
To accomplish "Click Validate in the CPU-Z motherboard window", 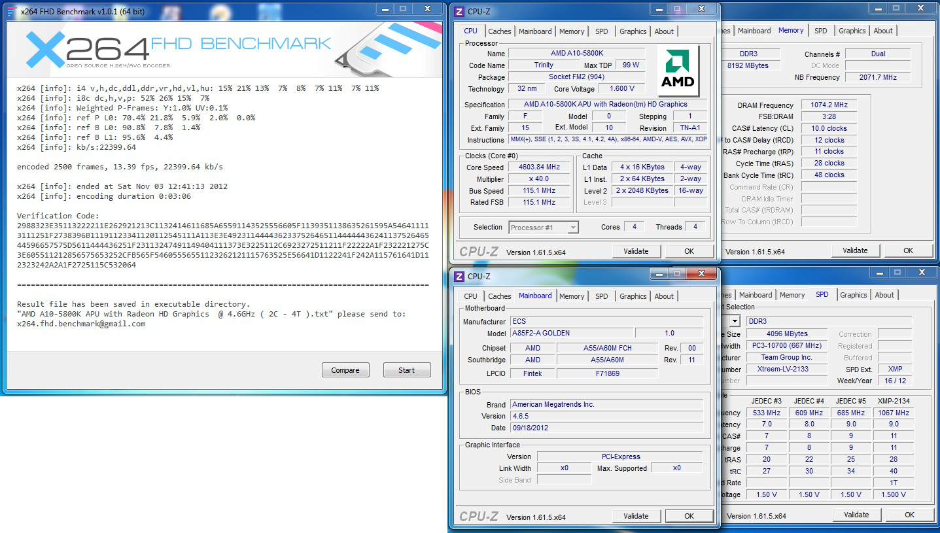I will 636,516.
